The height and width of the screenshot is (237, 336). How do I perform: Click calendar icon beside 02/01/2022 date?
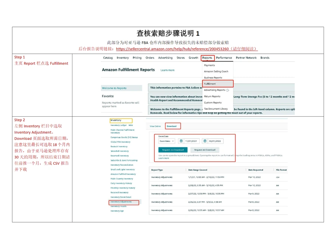(x=205, y=141)
